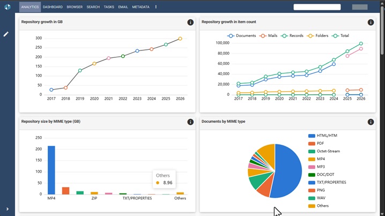Viewport: 385px width, 216px height.
Task: Toggle the Folders series in the legend
Action: tap(317, 35)
